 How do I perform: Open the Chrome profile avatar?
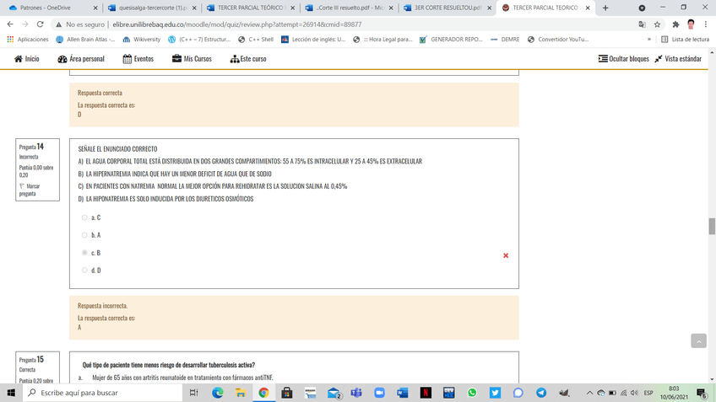(691, 24)
